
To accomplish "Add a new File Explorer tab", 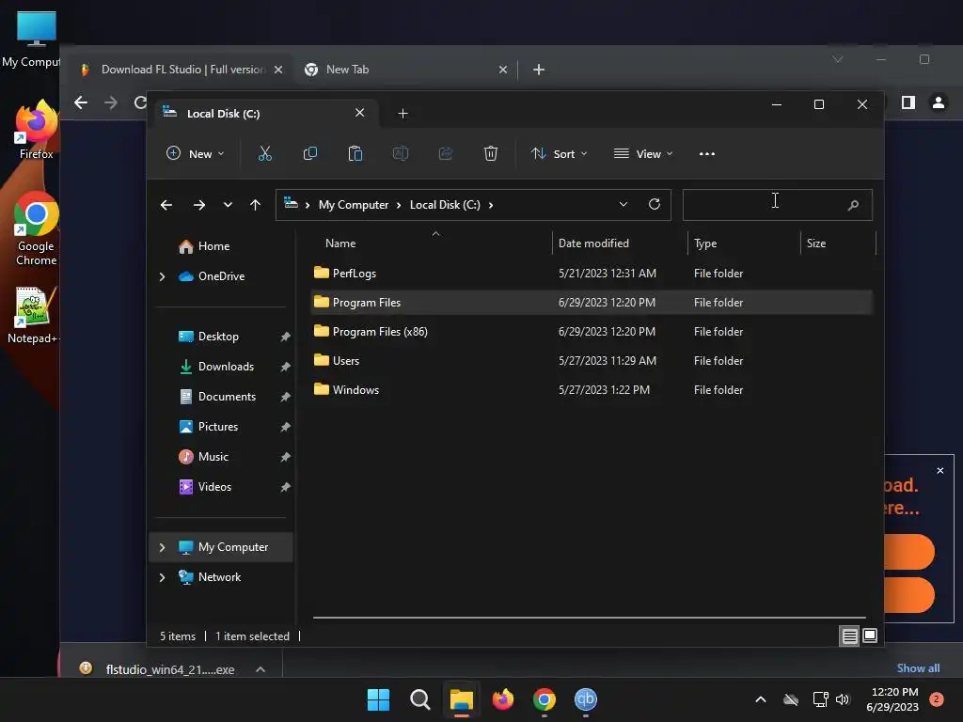I will (403, 114).
